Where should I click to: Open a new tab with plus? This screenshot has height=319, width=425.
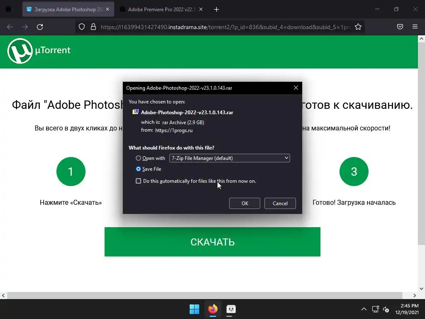(x=216, y=10)
